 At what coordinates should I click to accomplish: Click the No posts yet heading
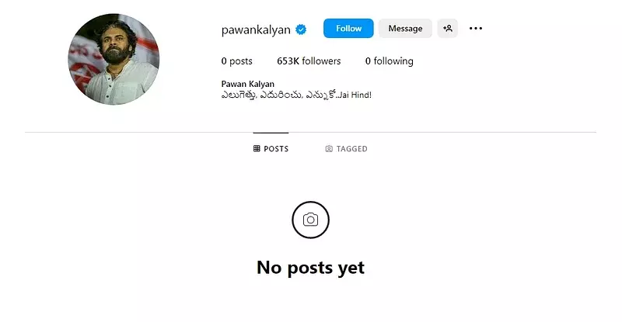click(310, 268)
